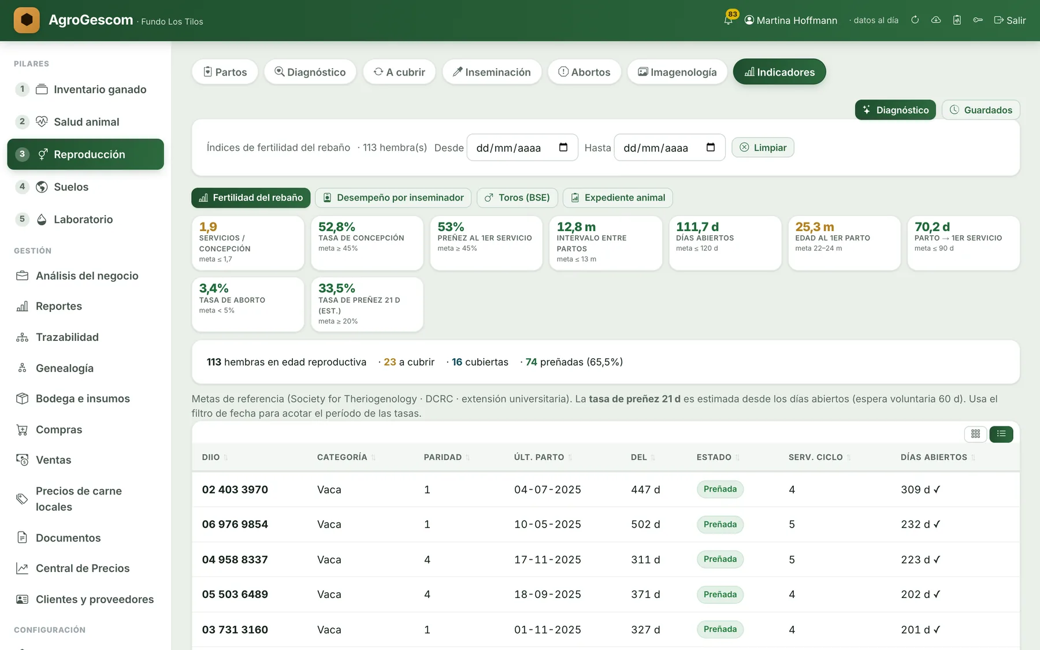
Task: Switch to list view icon
Action: point(1001,434)
